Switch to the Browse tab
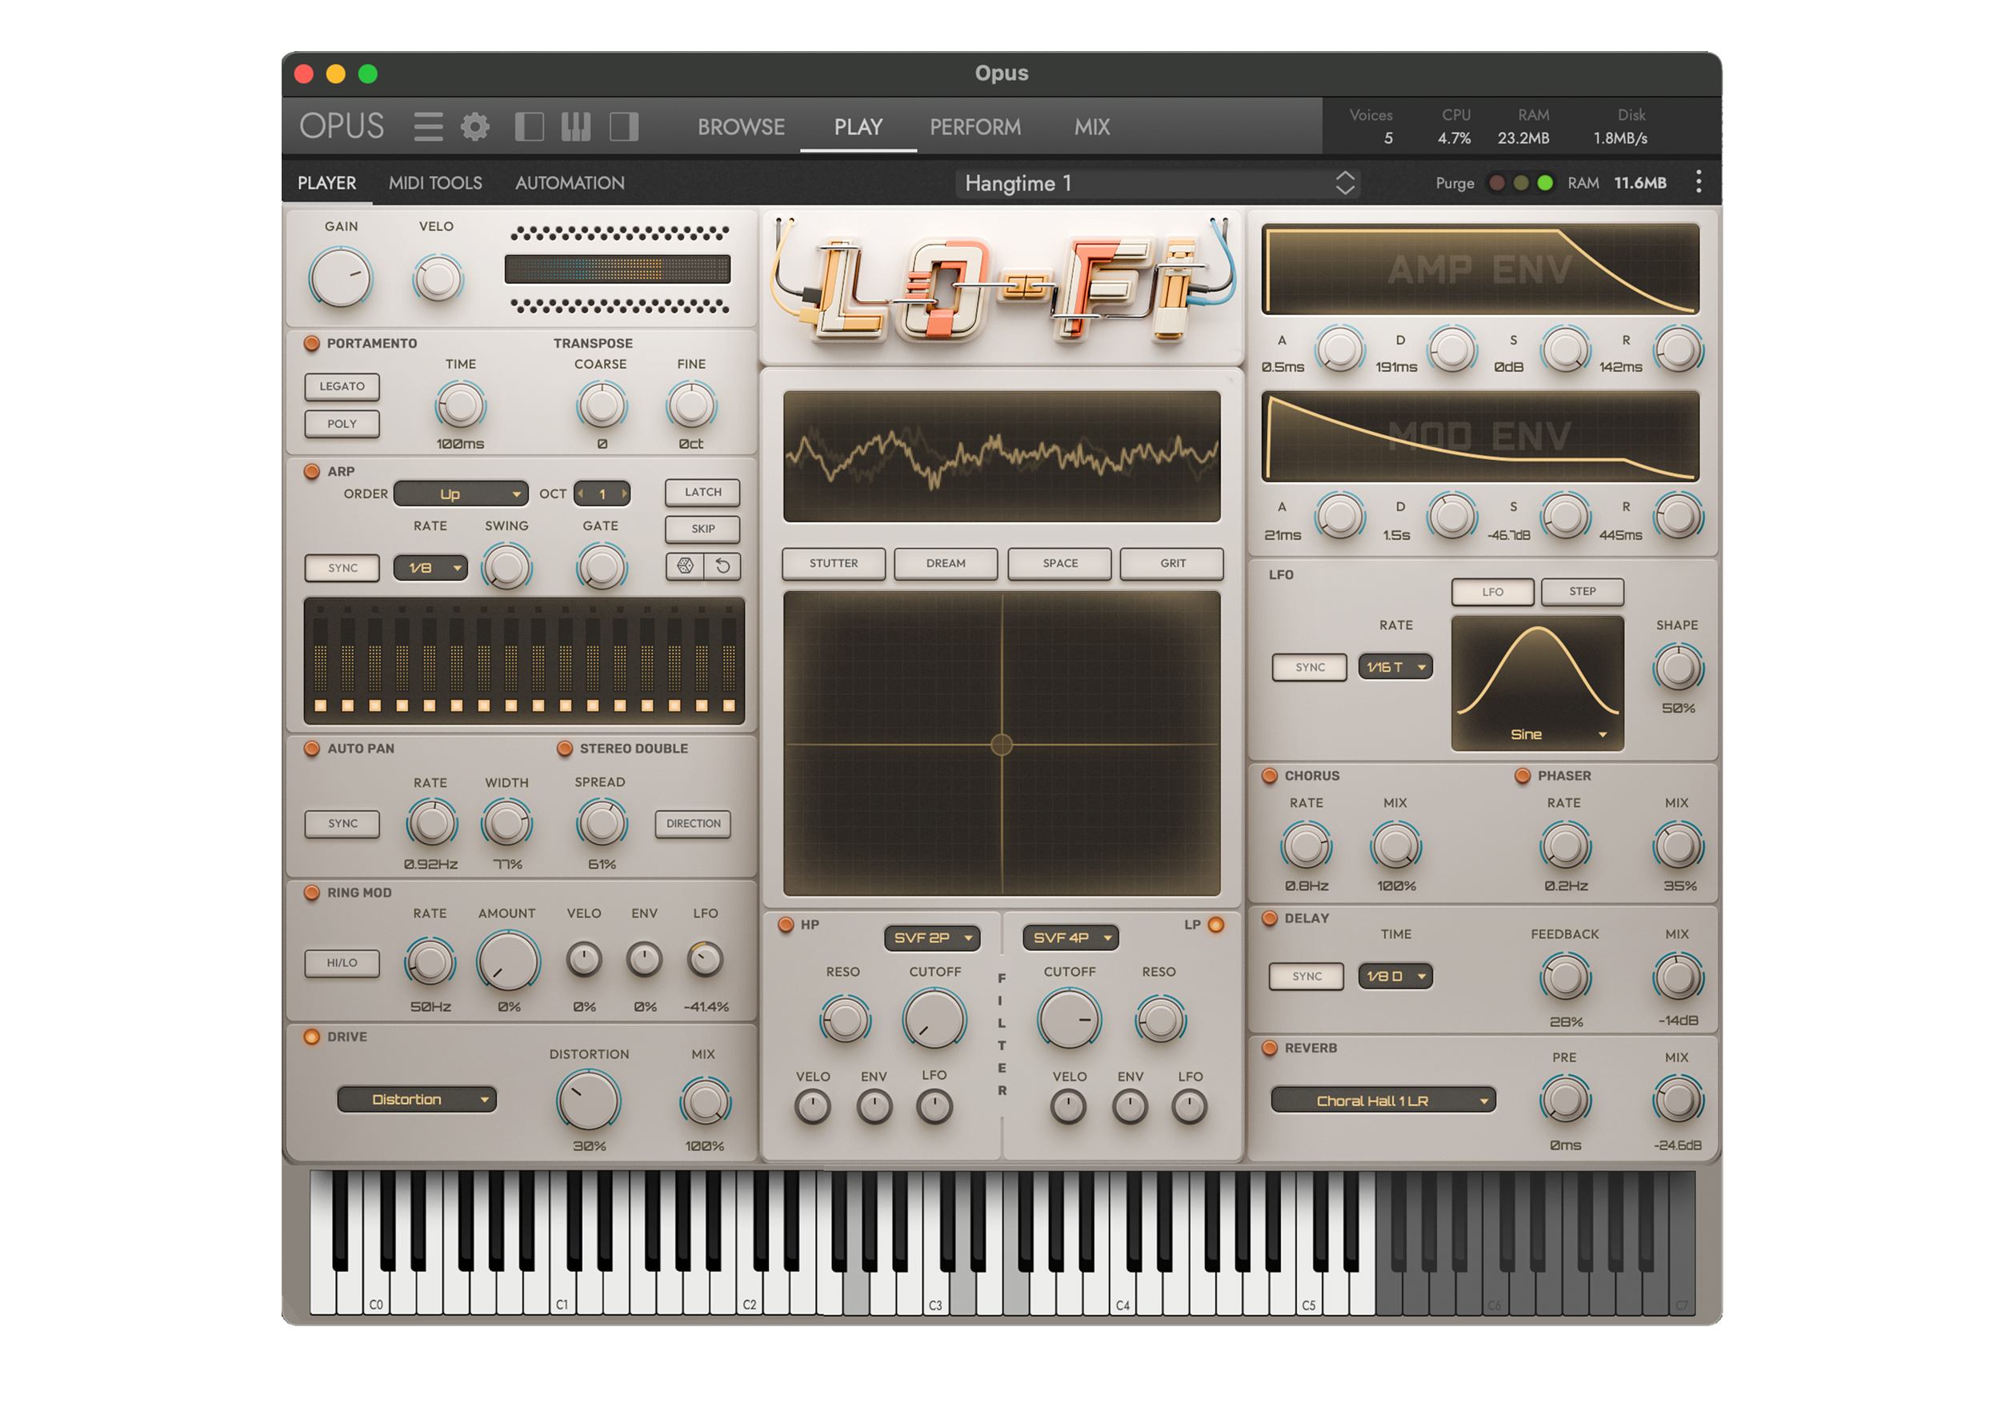 point(741,126)
